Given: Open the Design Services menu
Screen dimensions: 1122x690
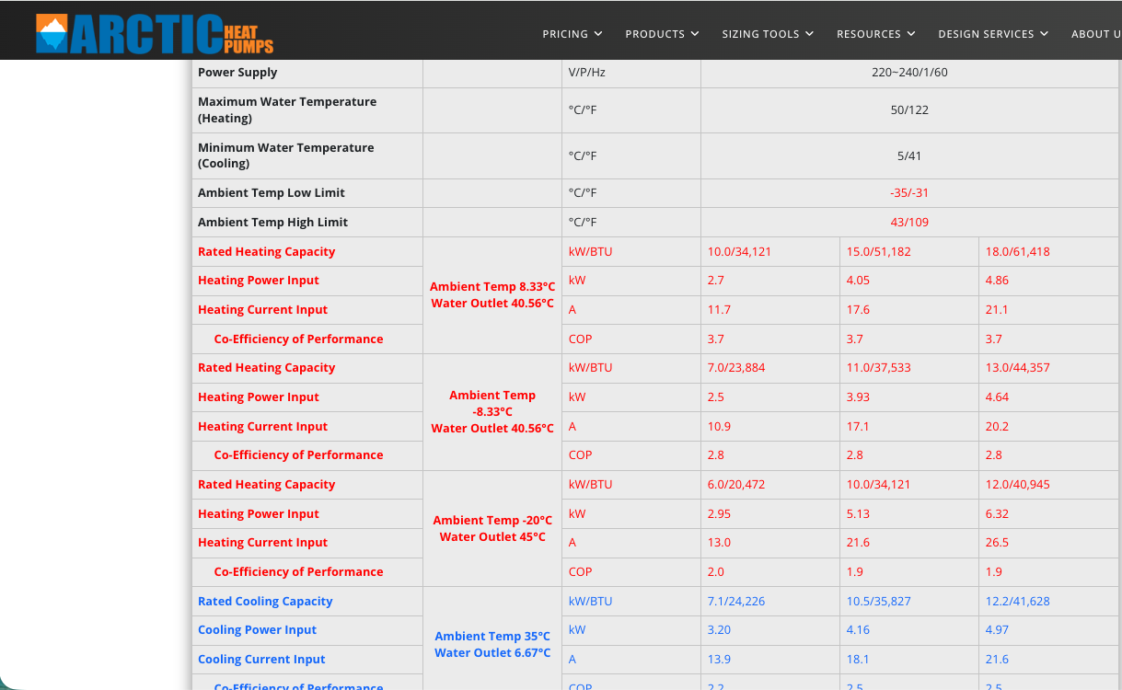Looking at the screenshot, I should 993,34.
